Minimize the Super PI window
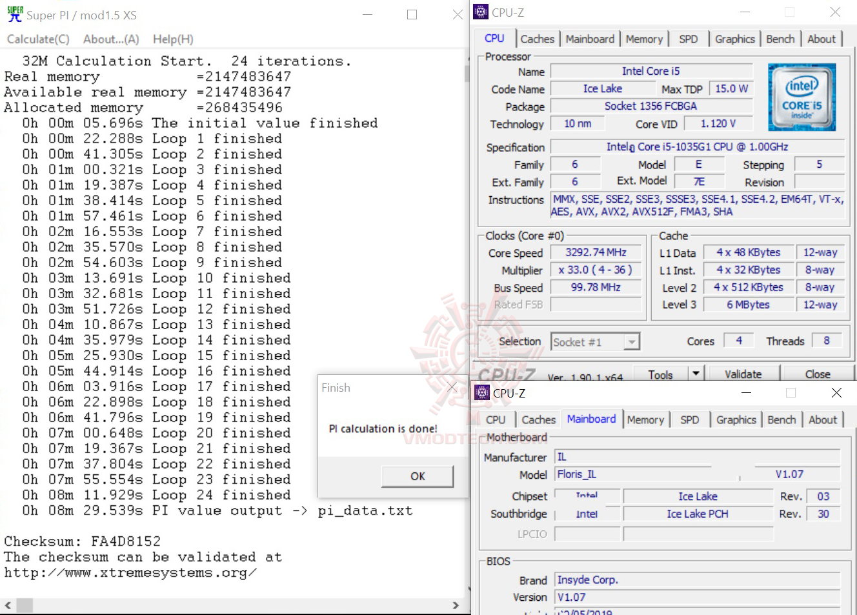 tap(368, 14)
